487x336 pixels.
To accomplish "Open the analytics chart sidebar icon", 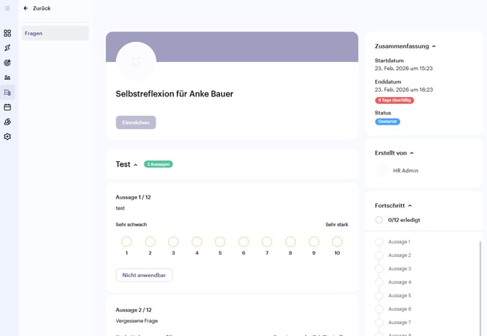I will tap(7, 78).
